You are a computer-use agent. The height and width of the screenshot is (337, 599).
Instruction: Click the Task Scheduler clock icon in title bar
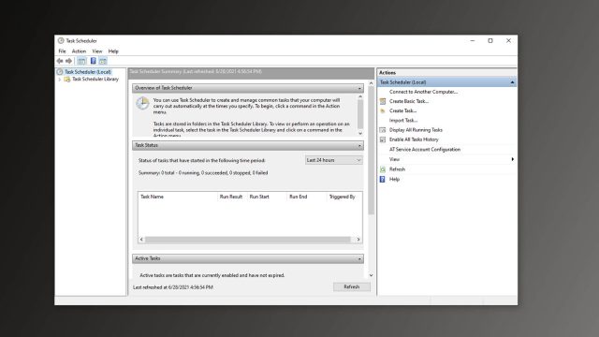(61, 40)
